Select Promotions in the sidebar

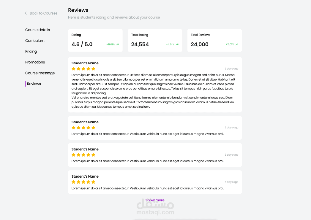[35, 62]
